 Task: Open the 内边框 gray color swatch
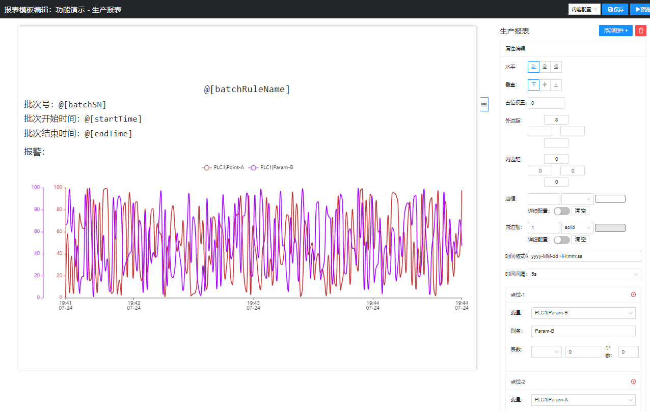(610, 228)
